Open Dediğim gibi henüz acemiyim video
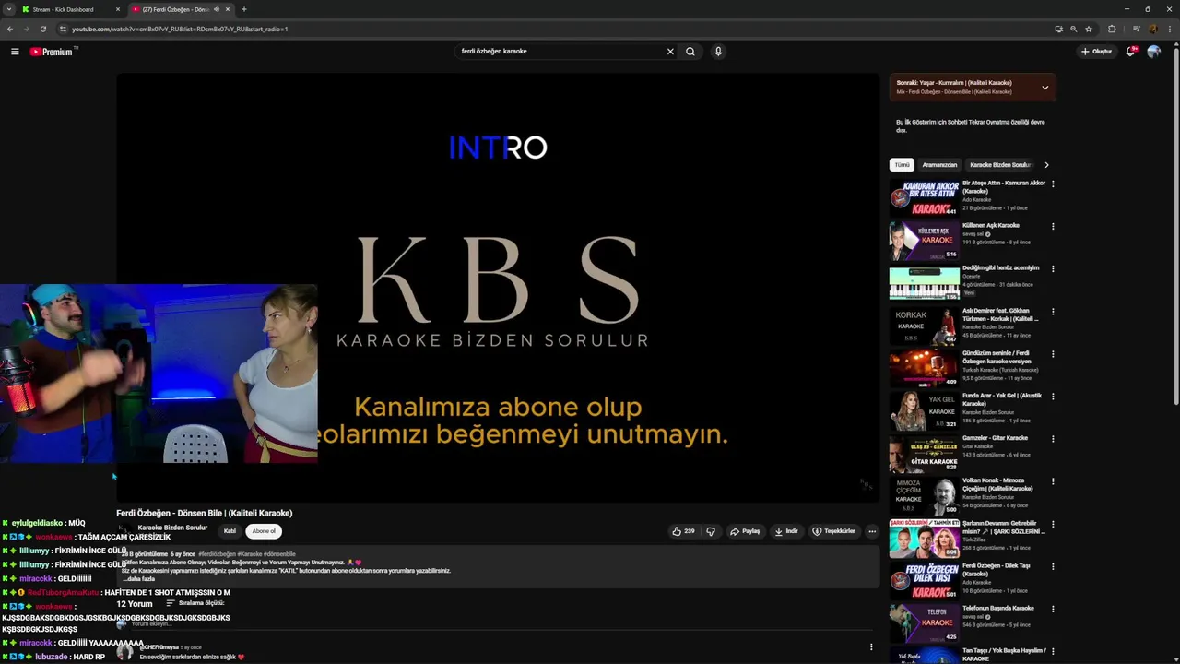The width and height of the screenshot is (1180, 664). point(924,283)
